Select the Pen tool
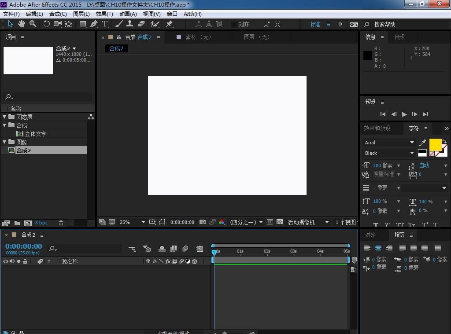The image size is (451, 334). [94, 24]
